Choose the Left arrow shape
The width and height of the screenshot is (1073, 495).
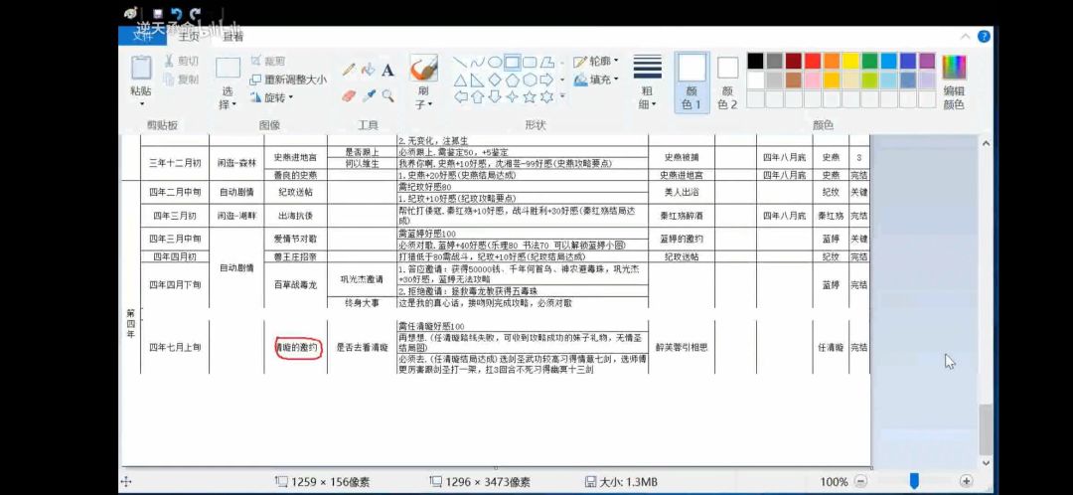pyautogui.click(x=461, y=97)
